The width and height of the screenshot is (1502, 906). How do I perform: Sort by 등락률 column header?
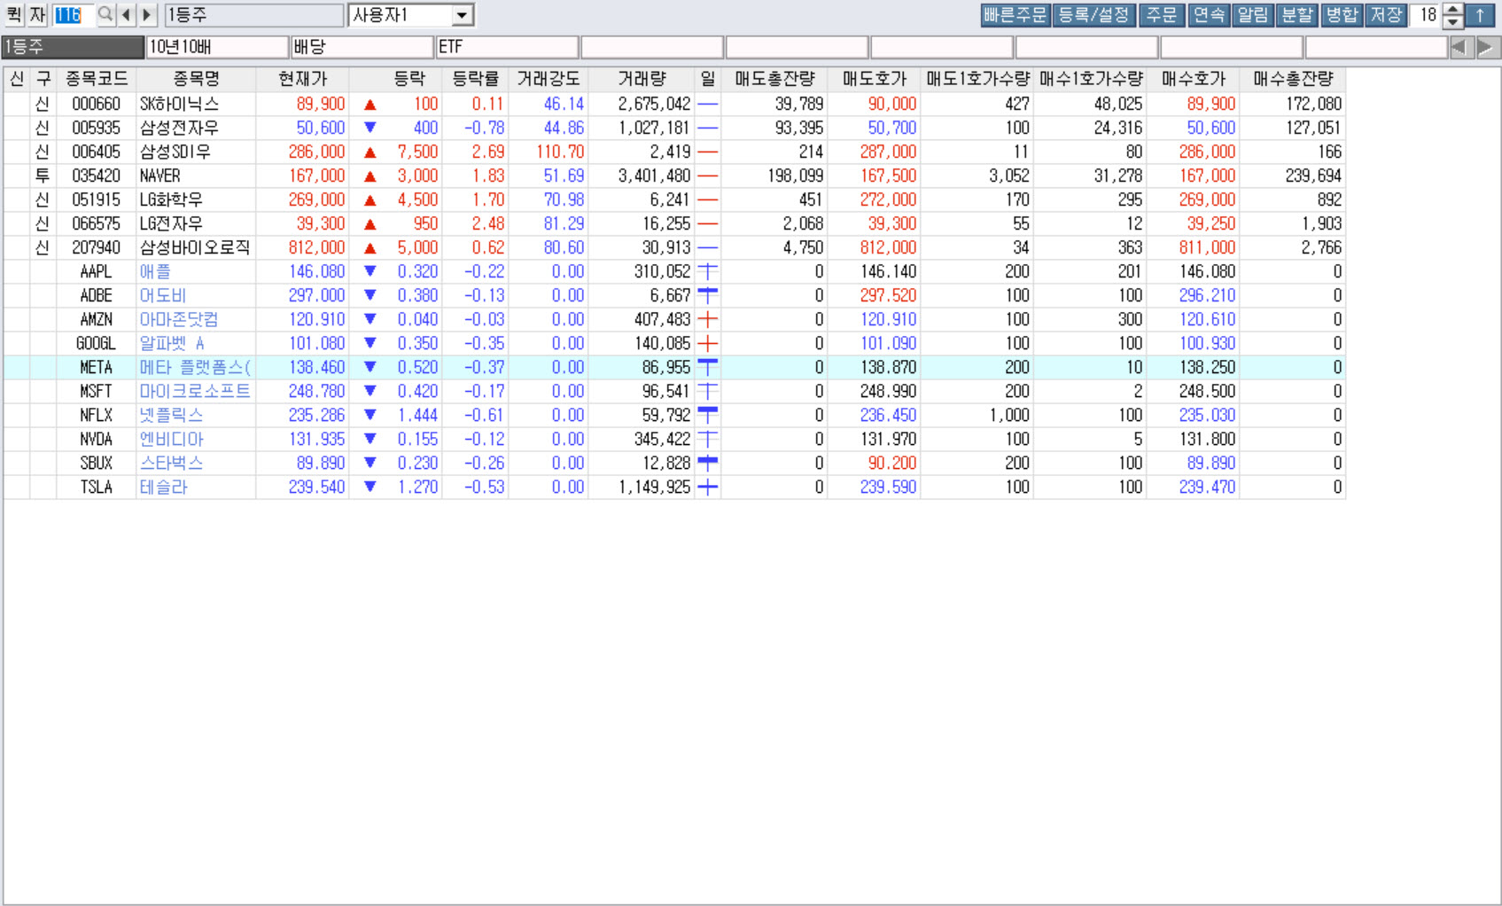click(476, 79)
